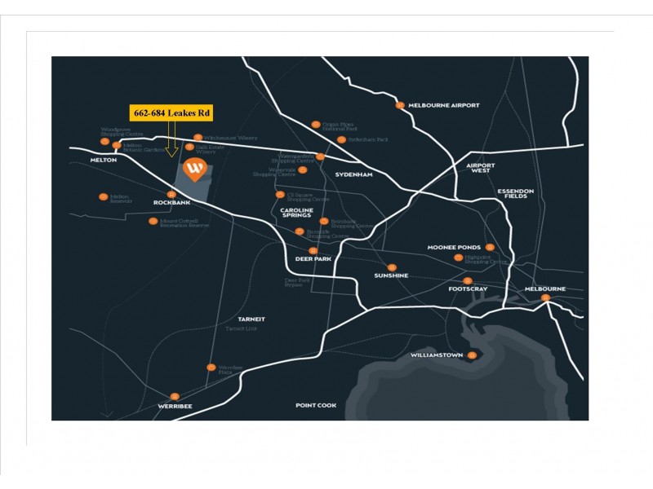Select the Point Cook suburb label

(x=316, y=405)
